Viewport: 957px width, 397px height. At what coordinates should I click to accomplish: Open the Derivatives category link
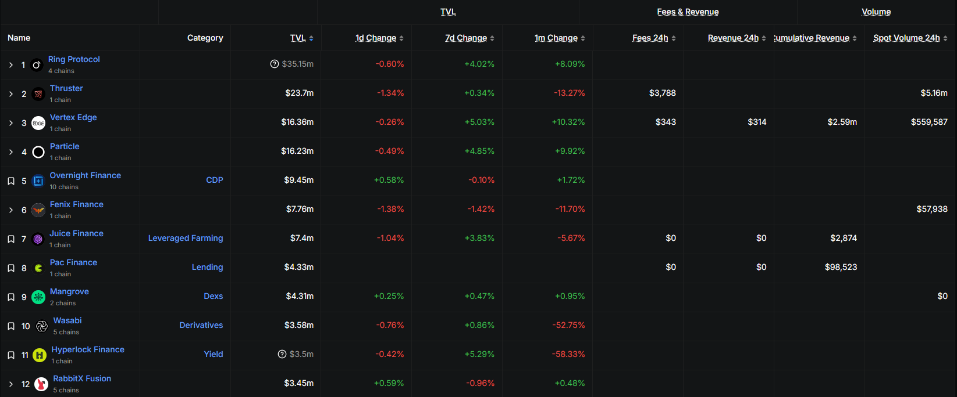click(201, 325)
